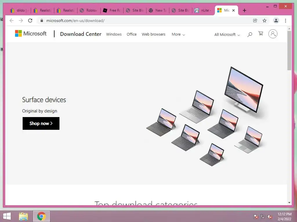297x222 pixels.
Task: Open the Web browsers navigation link
Action: point(153,34)
